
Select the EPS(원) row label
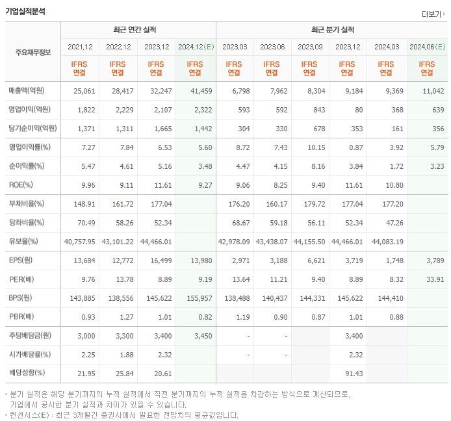pyautogui.click(x=21, y=260)
